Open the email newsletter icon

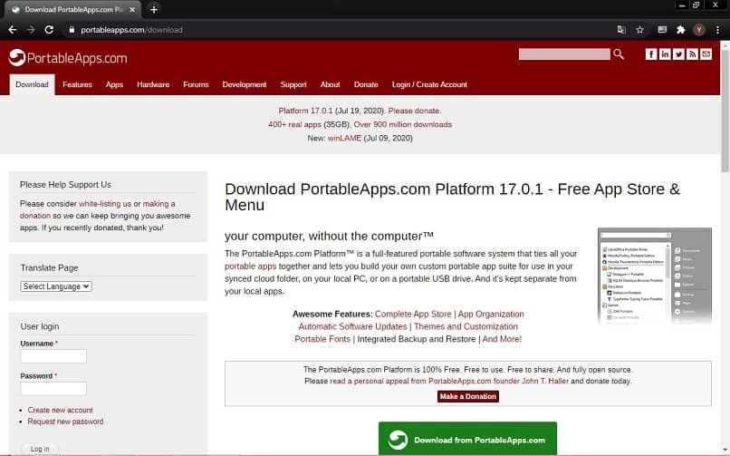tap(706, 54)
